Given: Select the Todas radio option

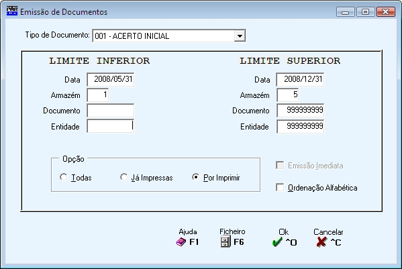Looking at the screenshot, I should click(63, 177).
